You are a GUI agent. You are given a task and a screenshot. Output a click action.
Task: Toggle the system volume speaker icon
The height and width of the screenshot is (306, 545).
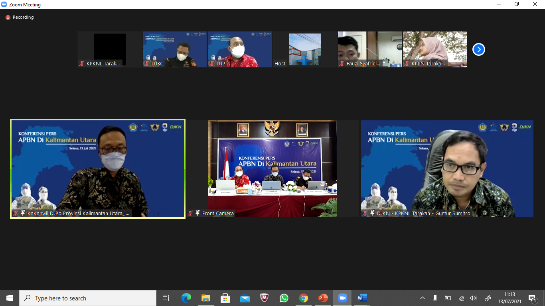473,298
